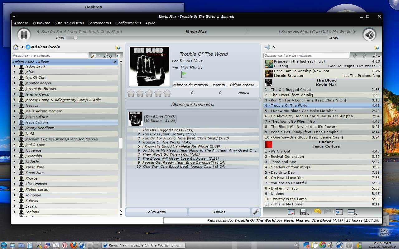Launch Firefox from the taskbar
This screenshot has width=399, height=249.
pos(74,245)
